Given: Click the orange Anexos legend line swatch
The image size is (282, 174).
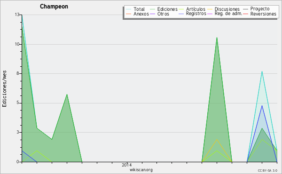Looking at the screenshot, I should [129, 14].
